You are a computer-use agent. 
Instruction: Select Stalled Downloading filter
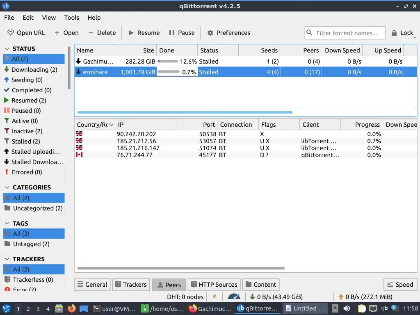(34, 162)
